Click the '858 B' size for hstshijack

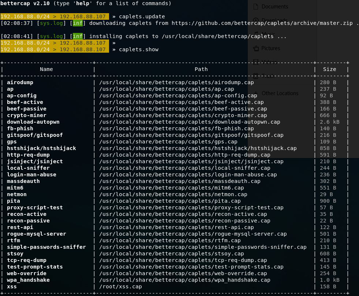328,148
